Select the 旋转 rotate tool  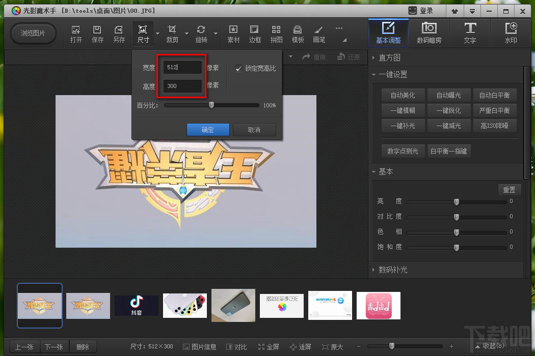click(201, 34)
